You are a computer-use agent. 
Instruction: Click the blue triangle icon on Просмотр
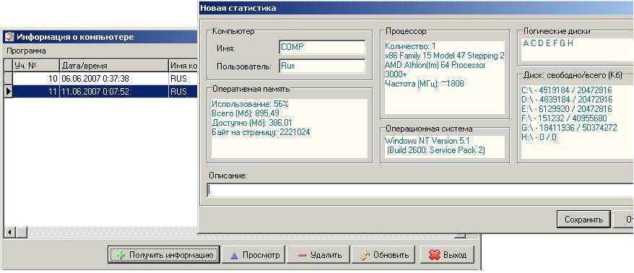234,255
